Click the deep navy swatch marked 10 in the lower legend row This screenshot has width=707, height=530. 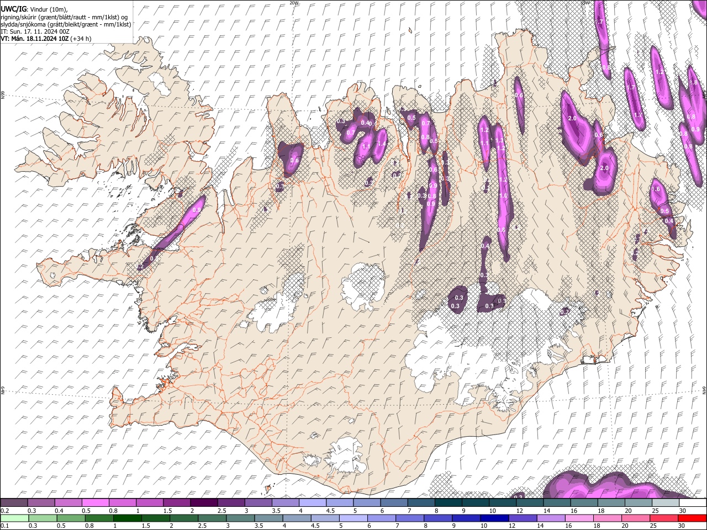(495, 518)
